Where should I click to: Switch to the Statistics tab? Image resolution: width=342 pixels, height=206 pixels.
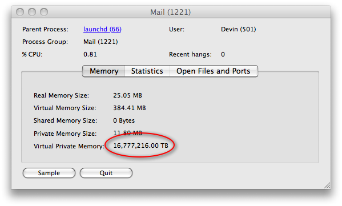pos(147,71)
